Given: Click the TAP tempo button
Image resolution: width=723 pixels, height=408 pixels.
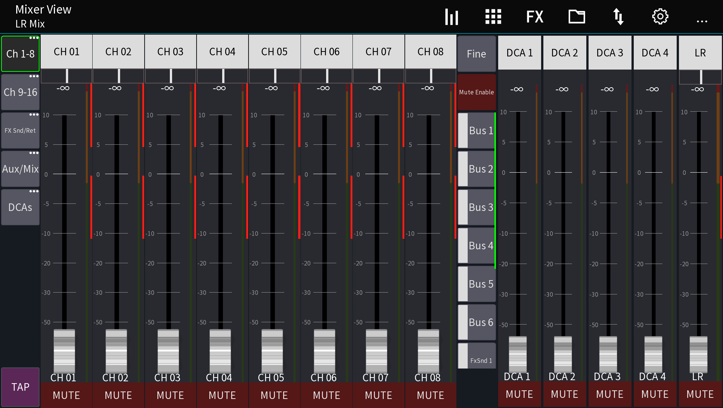Looking at the screenshot, I should (20, 387).
